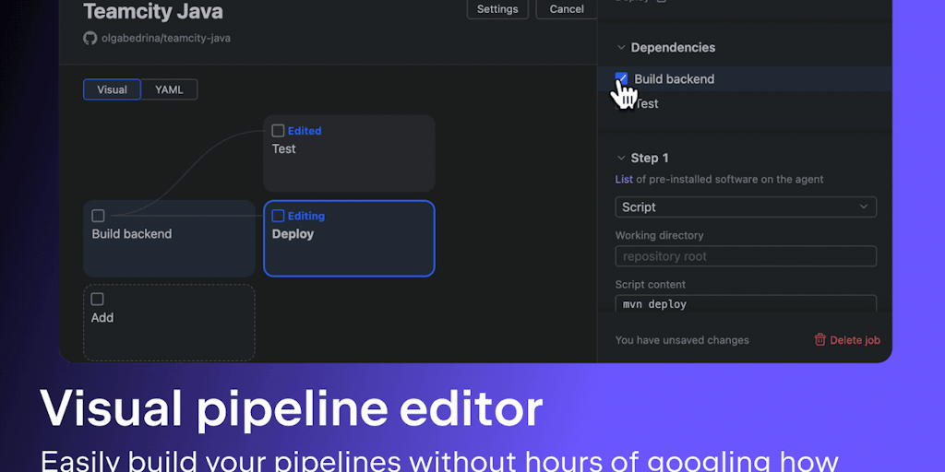Click the Visual pipeline editor headline
The image size is (945, 472).
tap(292, 408)
